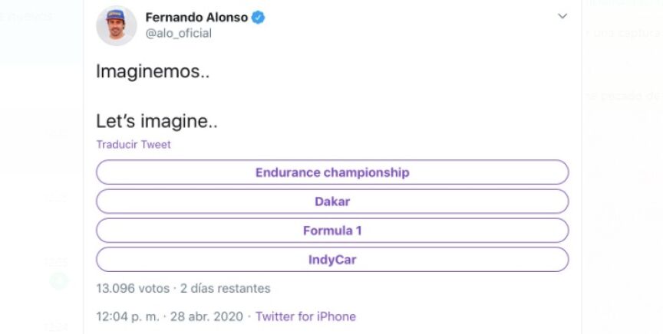Click the Traducir Tweet link
Screen dimensions: 663x334
click(x=134, y=144)
